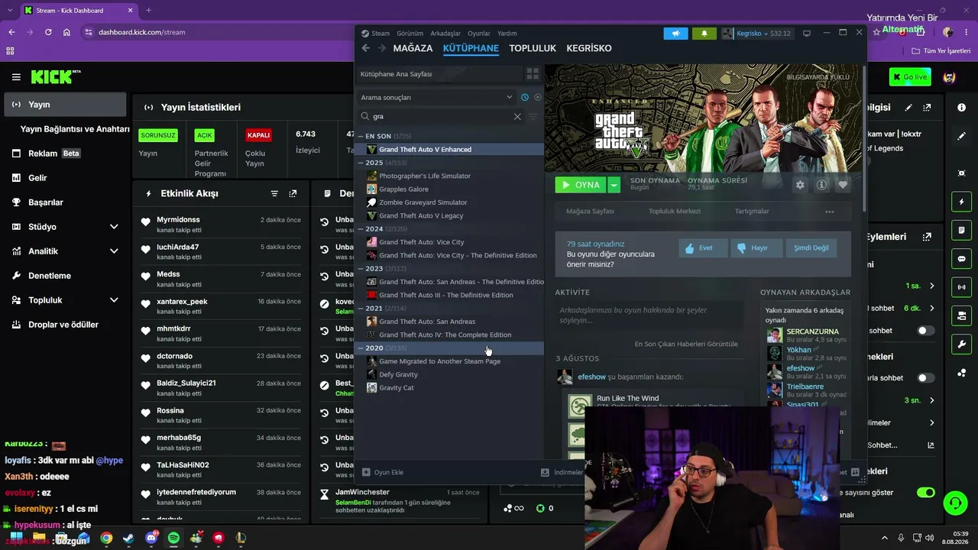Switch to the TOPLULUK tab
Screen dimensions: 978x550
tap(533, 48)
